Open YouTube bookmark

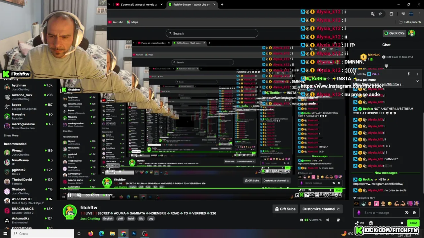116,22
